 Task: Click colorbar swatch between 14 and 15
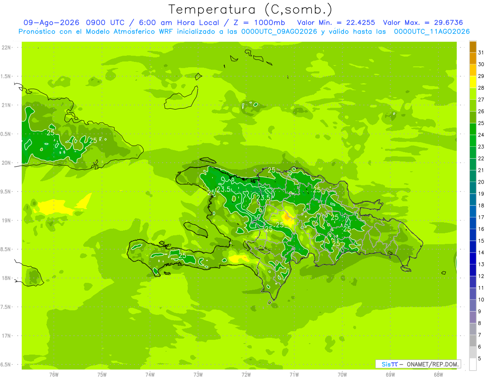pos(473,246)
